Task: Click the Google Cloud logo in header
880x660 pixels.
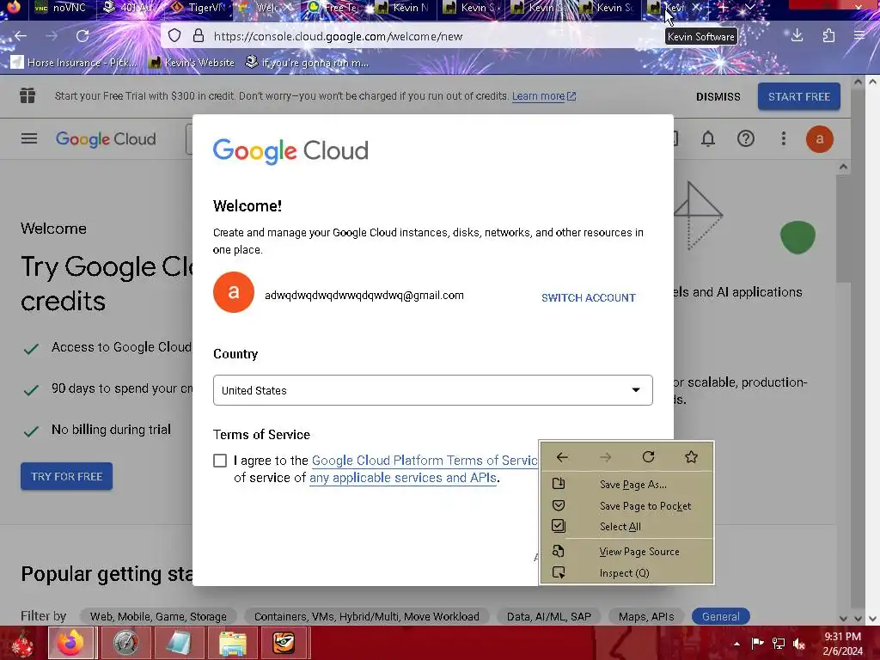Action: click(106, 138)
